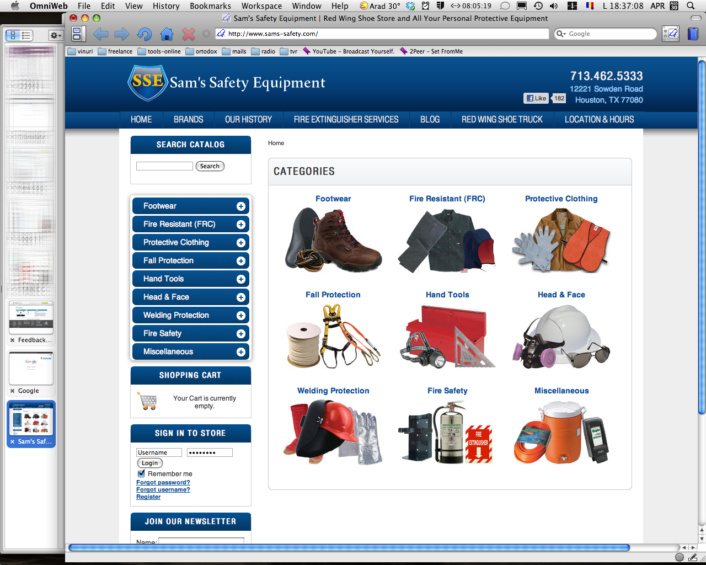This screenshot has height=565, width=706.
Task: Open Spotlight search magnifier in menu bar
Action: tap(691, 6)
